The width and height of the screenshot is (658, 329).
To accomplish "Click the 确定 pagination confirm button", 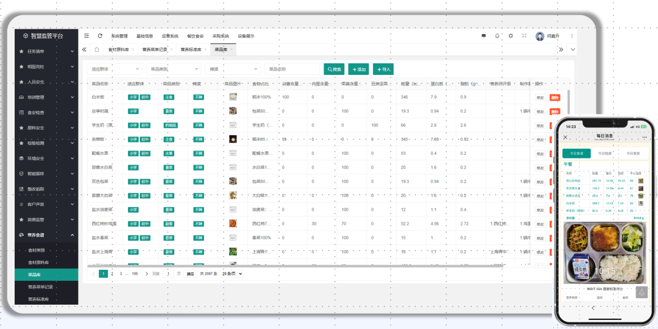I will (190, 274).
